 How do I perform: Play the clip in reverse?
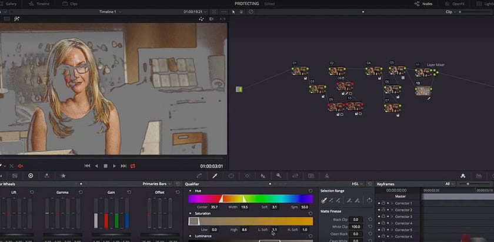point(96,166)
